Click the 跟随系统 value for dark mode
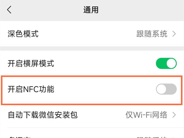184x138 pixels. 152,33
